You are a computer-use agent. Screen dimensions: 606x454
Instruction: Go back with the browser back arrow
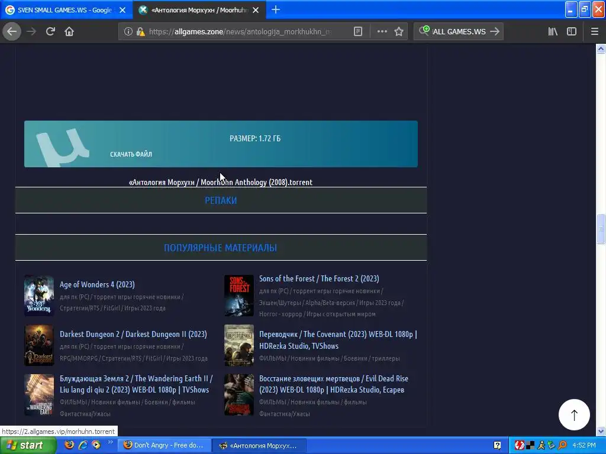pos(12,31)
